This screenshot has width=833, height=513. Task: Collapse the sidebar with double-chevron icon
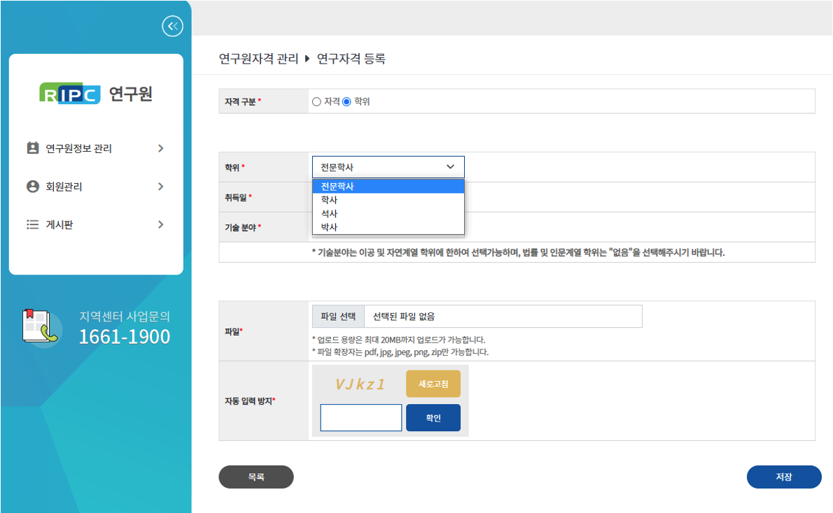(x=172, y=27)
